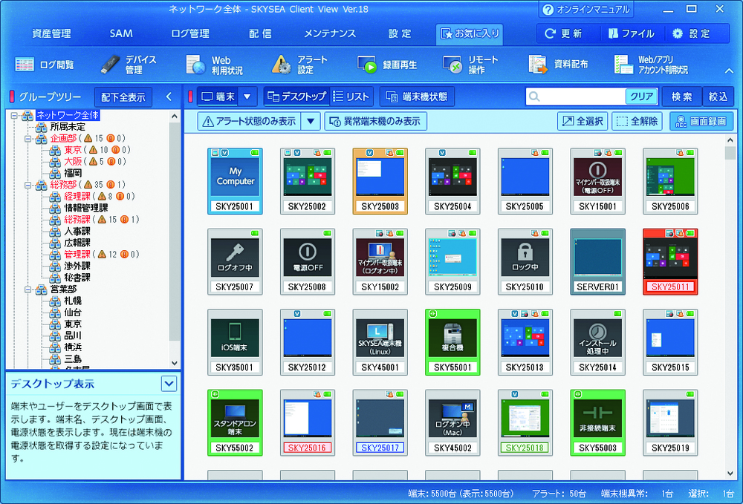The height and width of the screenshot is (504, 743).
Task: Select 大阪 under 企画部
Action: [x=73, y=162]
